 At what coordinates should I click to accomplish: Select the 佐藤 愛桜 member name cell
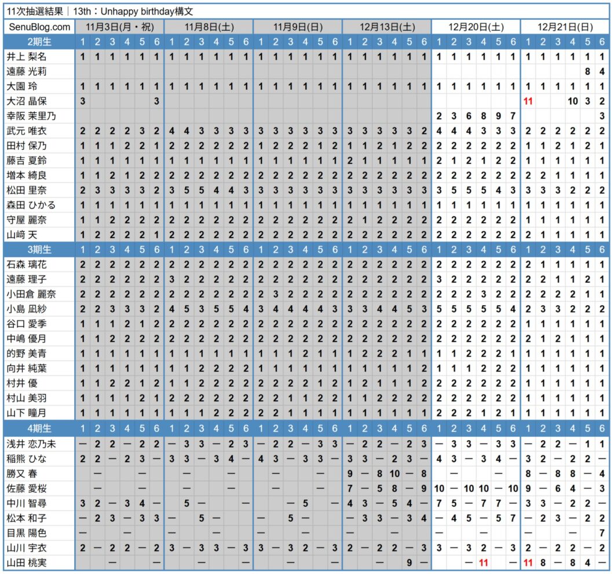click(27, 488)
